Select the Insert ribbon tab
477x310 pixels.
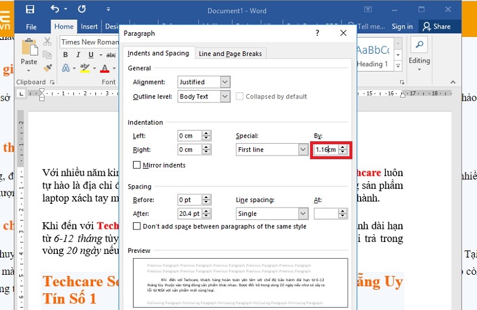point(89,26)
